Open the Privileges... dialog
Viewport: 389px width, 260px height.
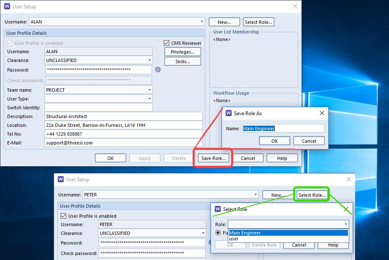pyautogui.click(x=183, y=52)
